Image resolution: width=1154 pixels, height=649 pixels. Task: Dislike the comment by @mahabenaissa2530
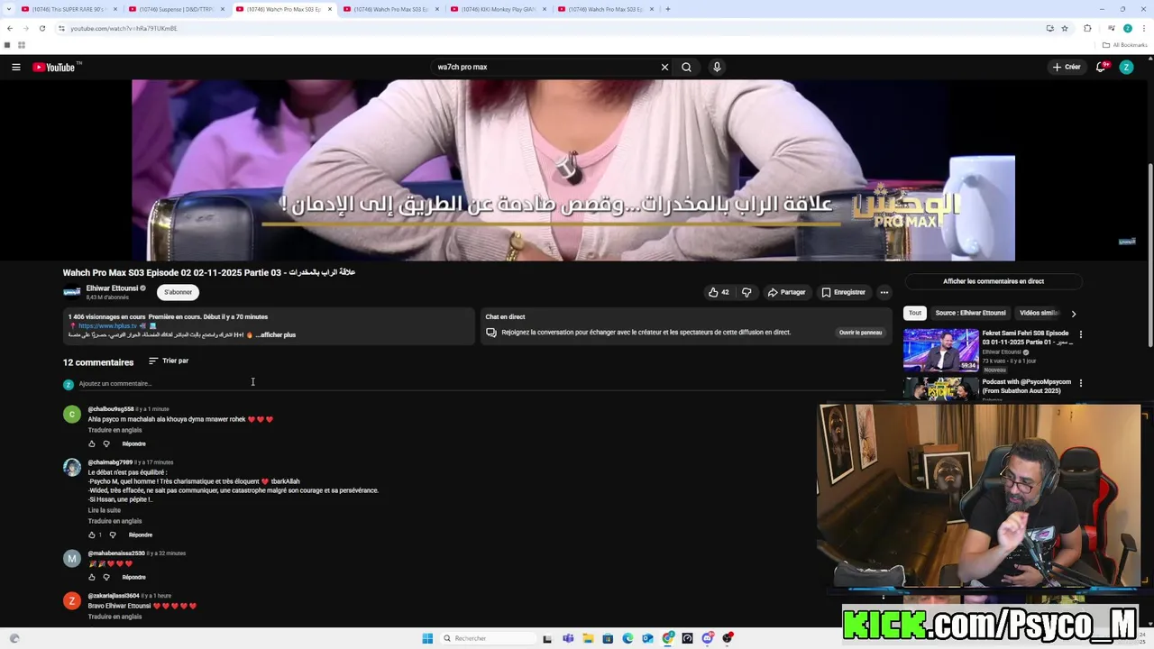[x=105, y=577]
